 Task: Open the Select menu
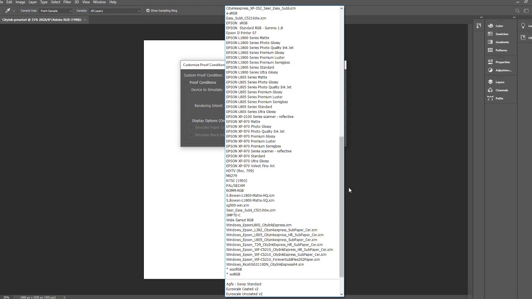coord(55,2)
